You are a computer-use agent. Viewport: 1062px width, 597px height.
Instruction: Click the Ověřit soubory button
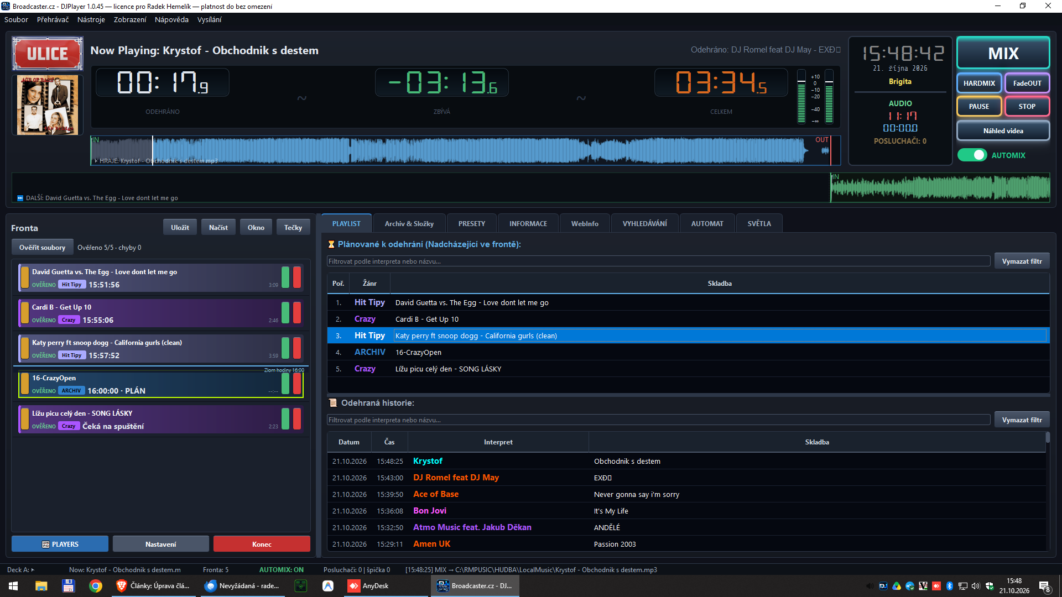[42, 248]
